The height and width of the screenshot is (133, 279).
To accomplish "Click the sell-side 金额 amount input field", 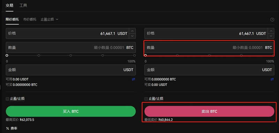I will [209, 70].
